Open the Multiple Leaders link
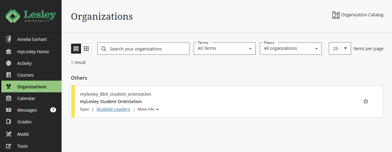This screenshot has height=152, width=392. pos(113,109)
